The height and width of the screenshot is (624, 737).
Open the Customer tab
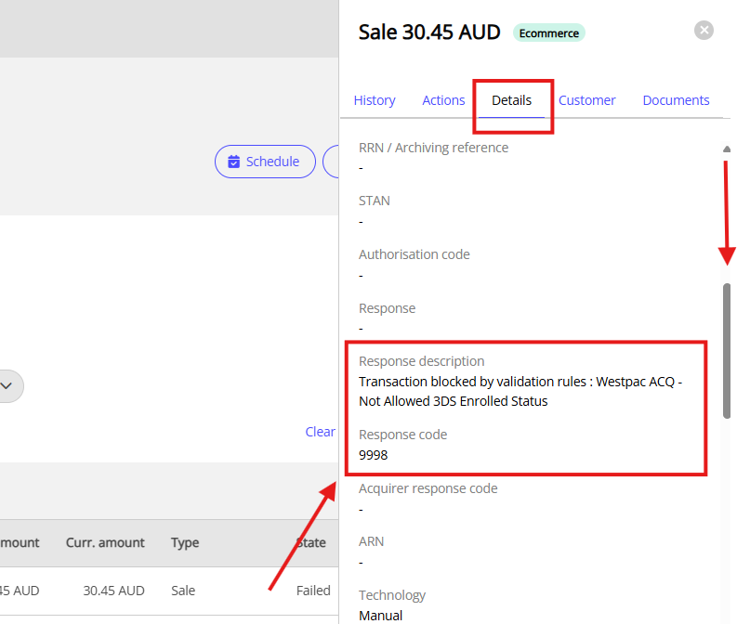tap(586, 100)
